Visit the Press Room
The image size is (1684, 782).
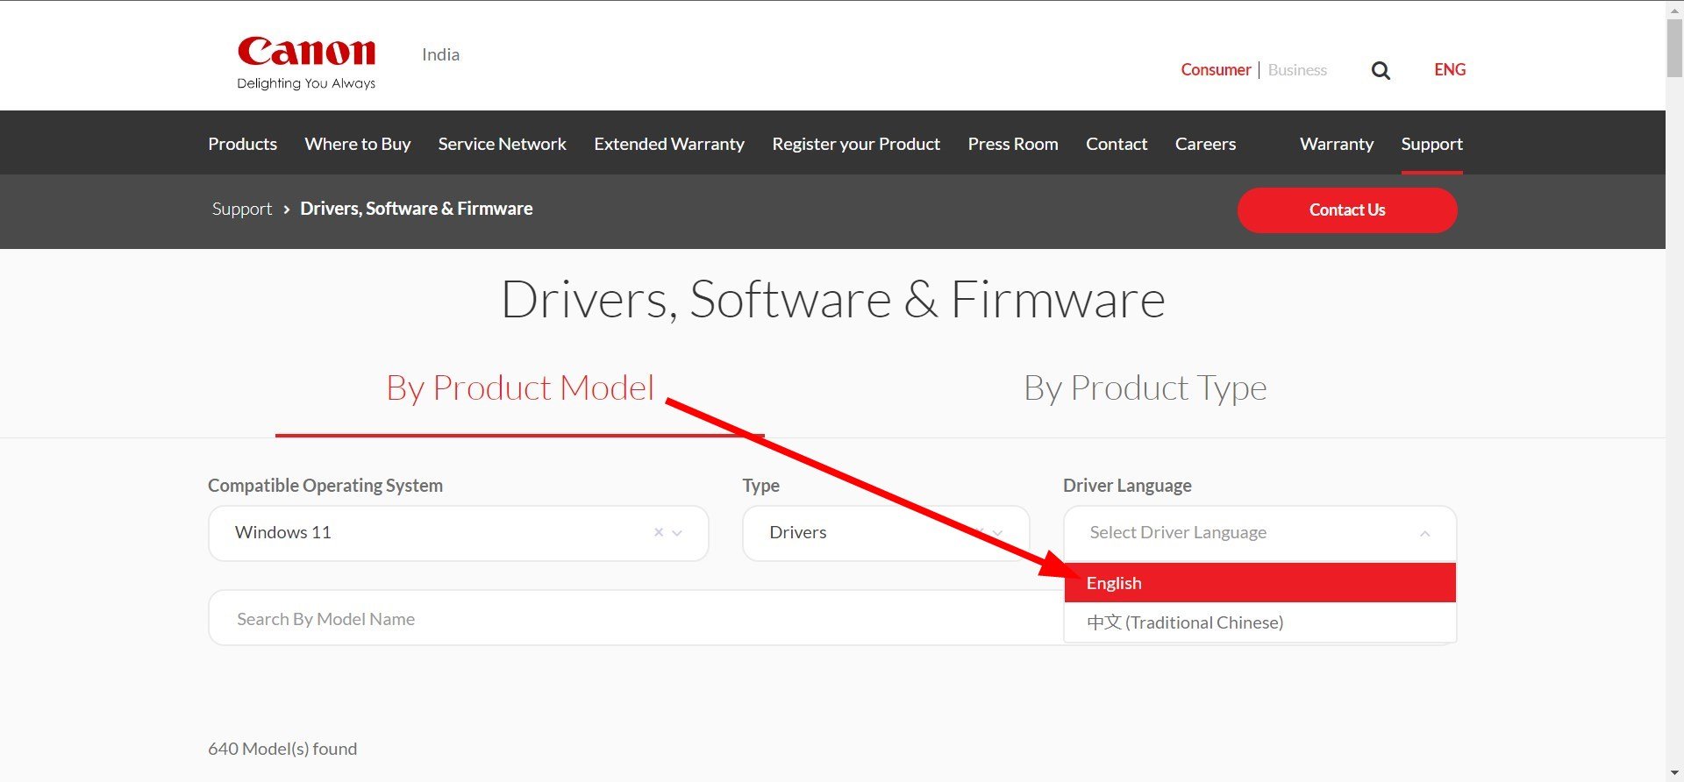coord(1013,144)
